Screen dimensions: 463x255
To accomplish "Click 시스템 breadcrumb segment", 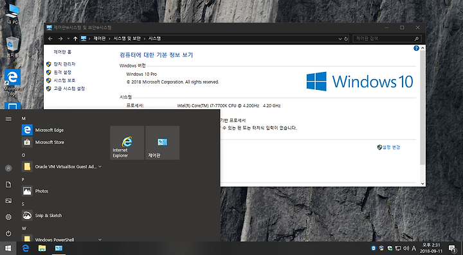I will (155, 39).
